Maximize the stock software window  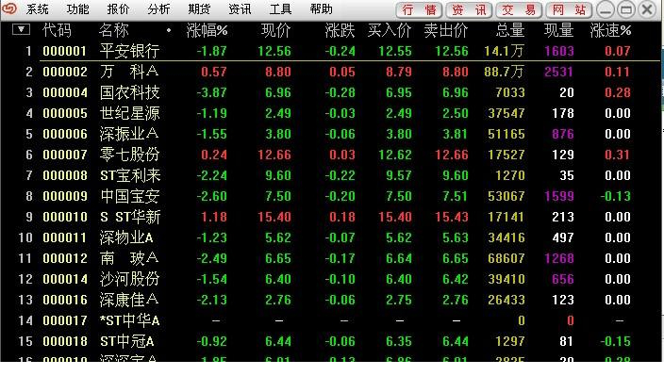pyautogui.click(x=626, y=9)
